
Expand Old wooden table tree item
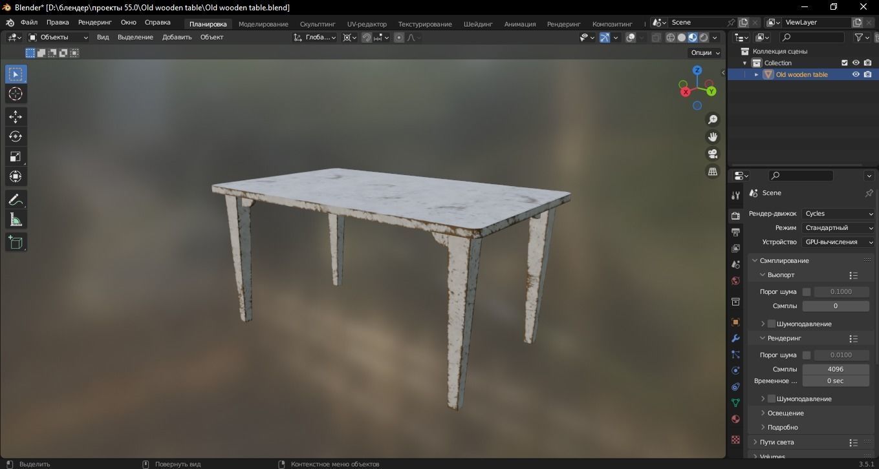coord(757,74)
